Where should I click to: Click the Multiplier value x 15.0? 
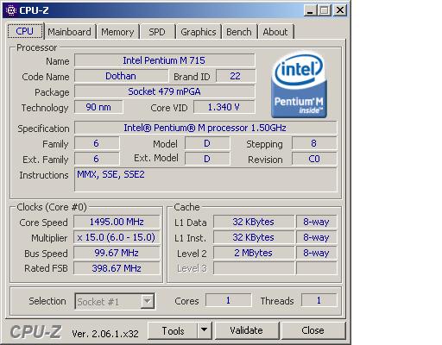point(117,237)
